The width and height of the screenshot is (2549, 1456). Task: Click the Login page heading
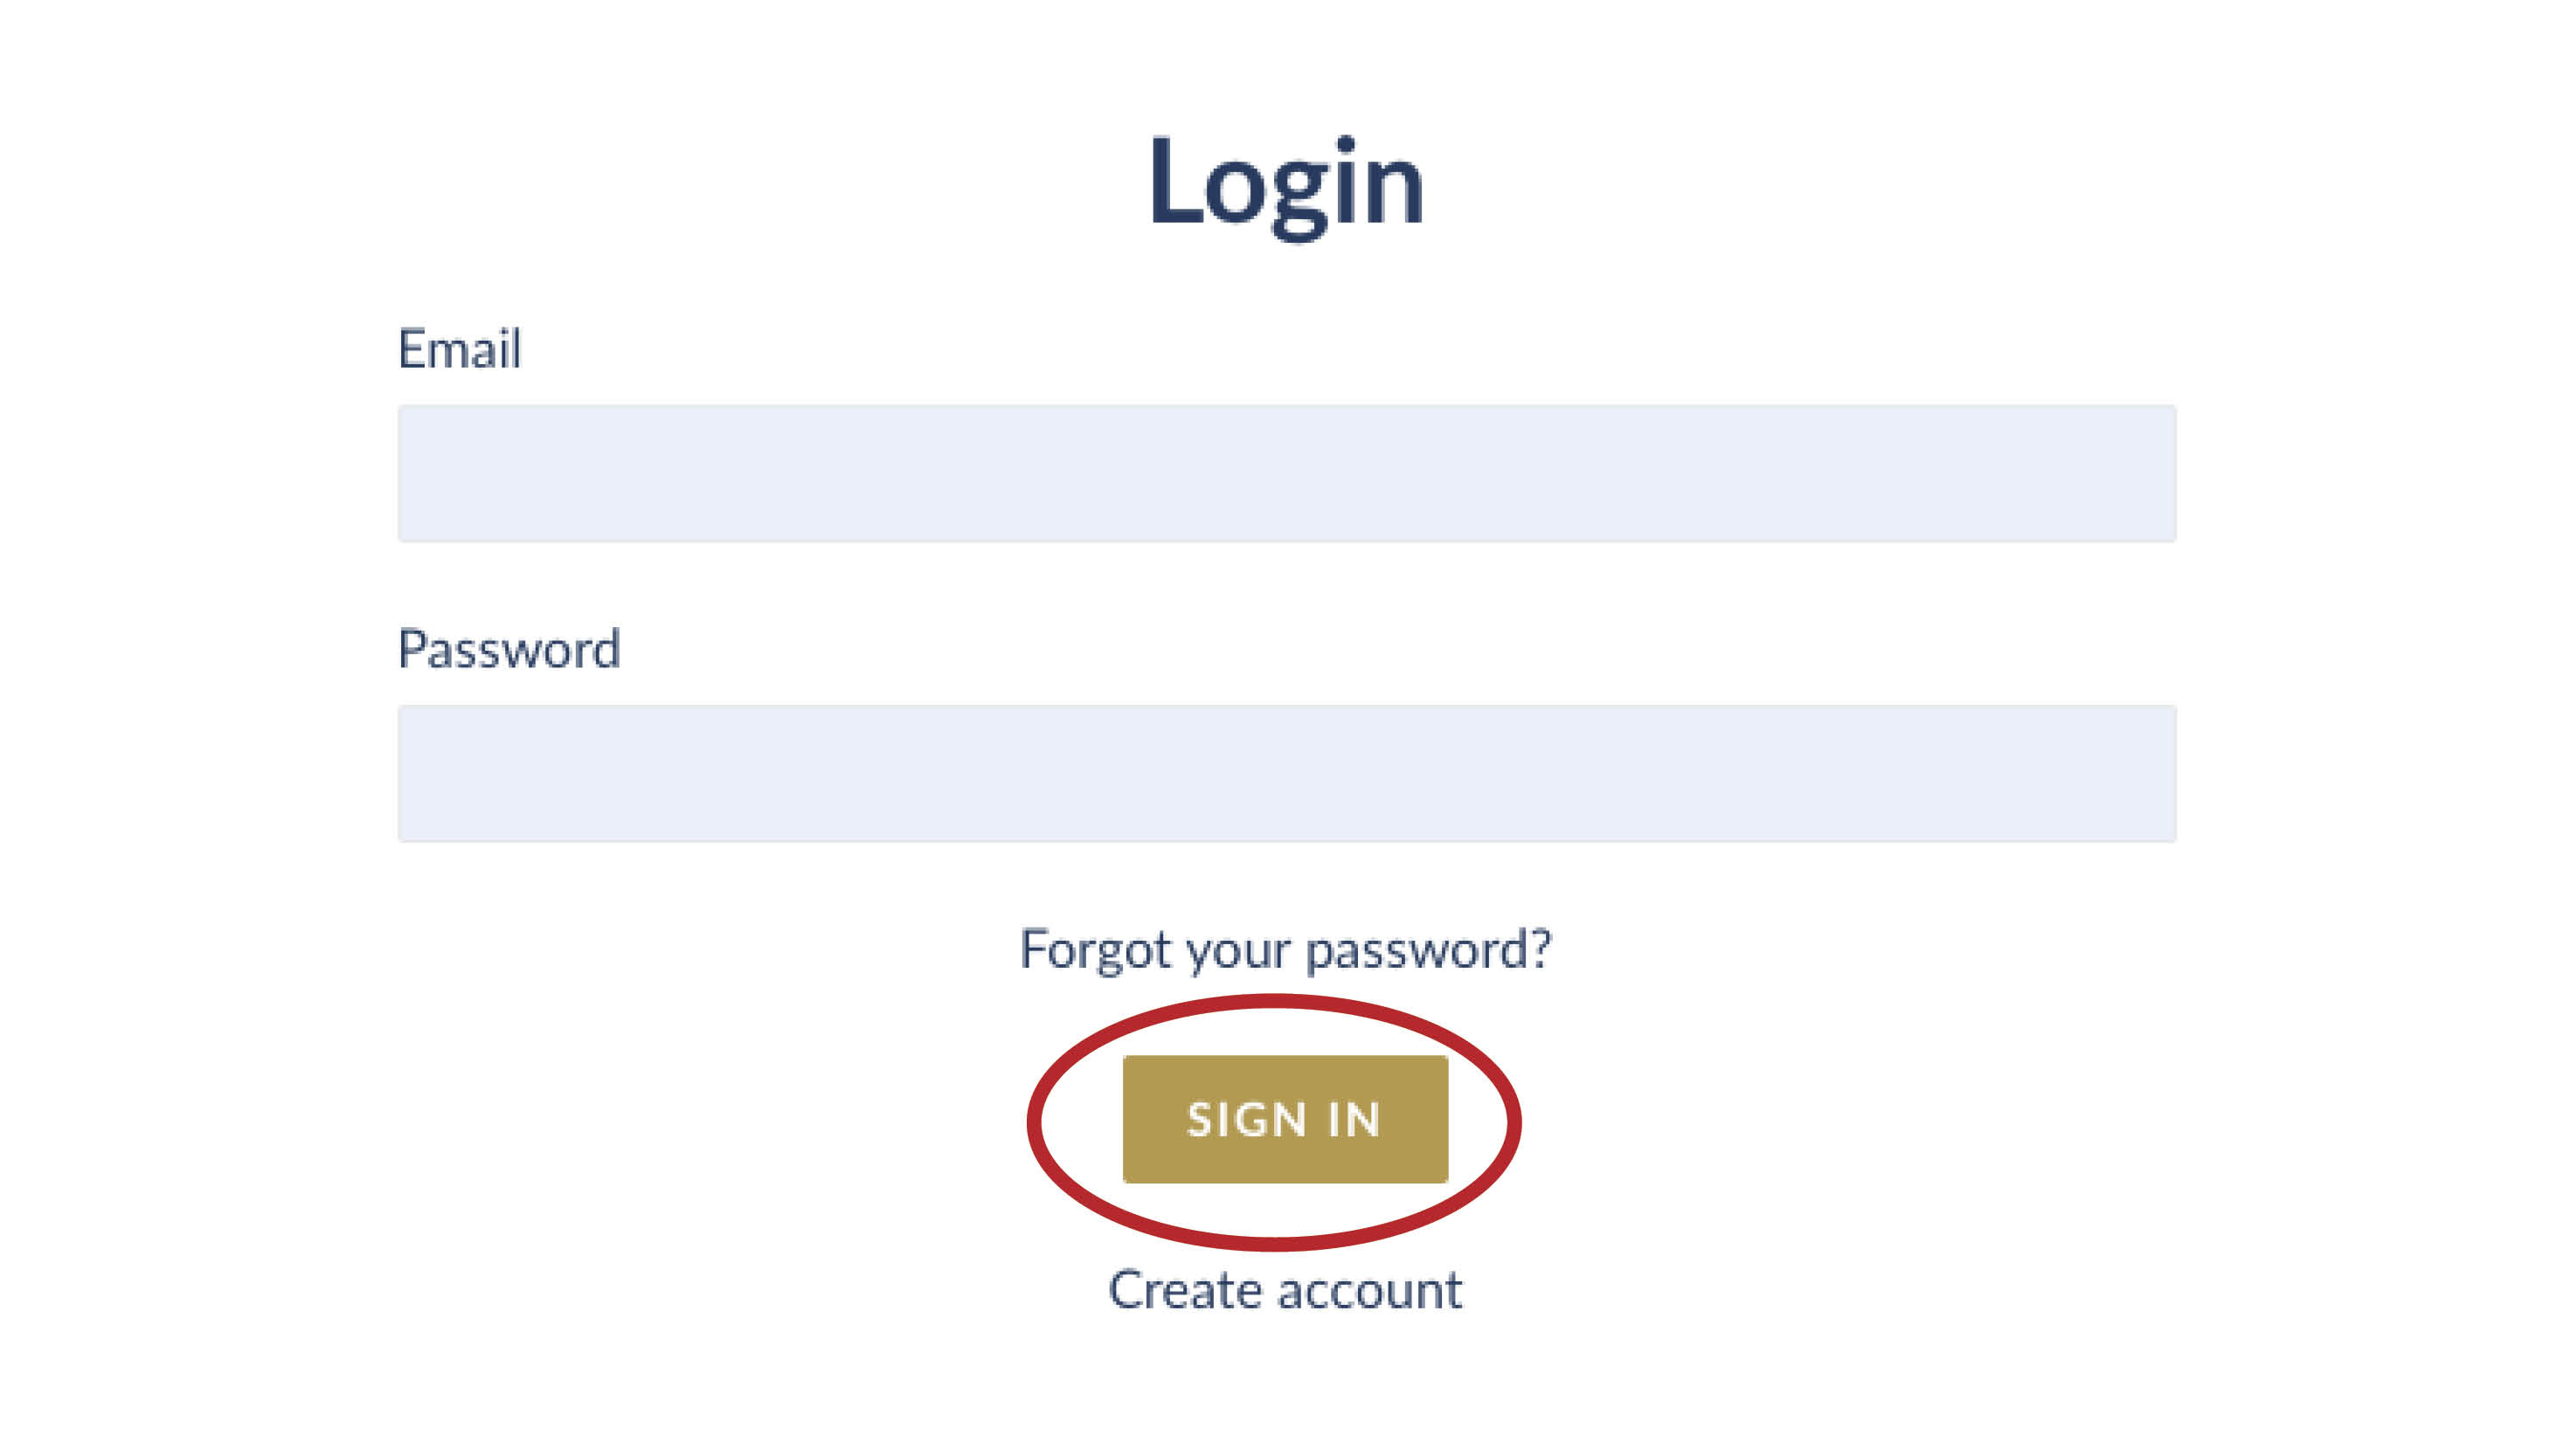[x=1285, y=185]
